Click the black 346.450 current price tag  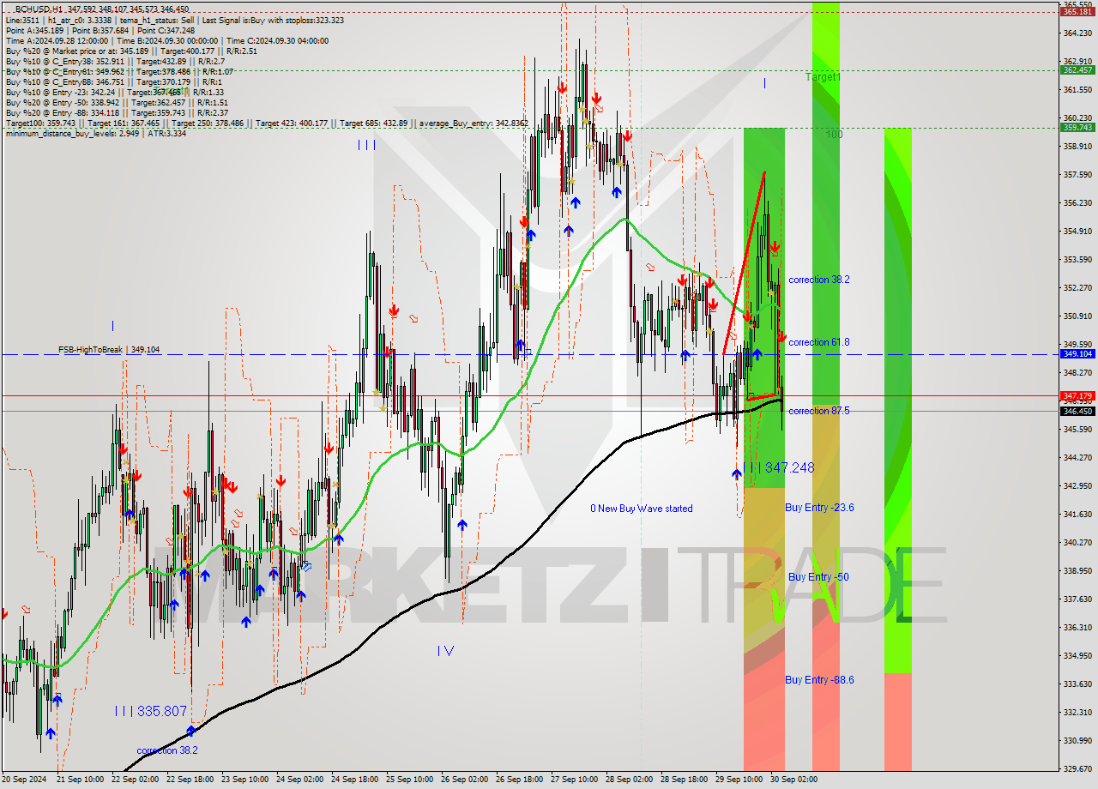[x=1077, y=411]
